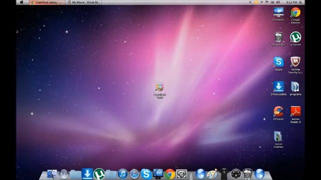Open the volume speaker icon in menu bar

coord(278,2)
